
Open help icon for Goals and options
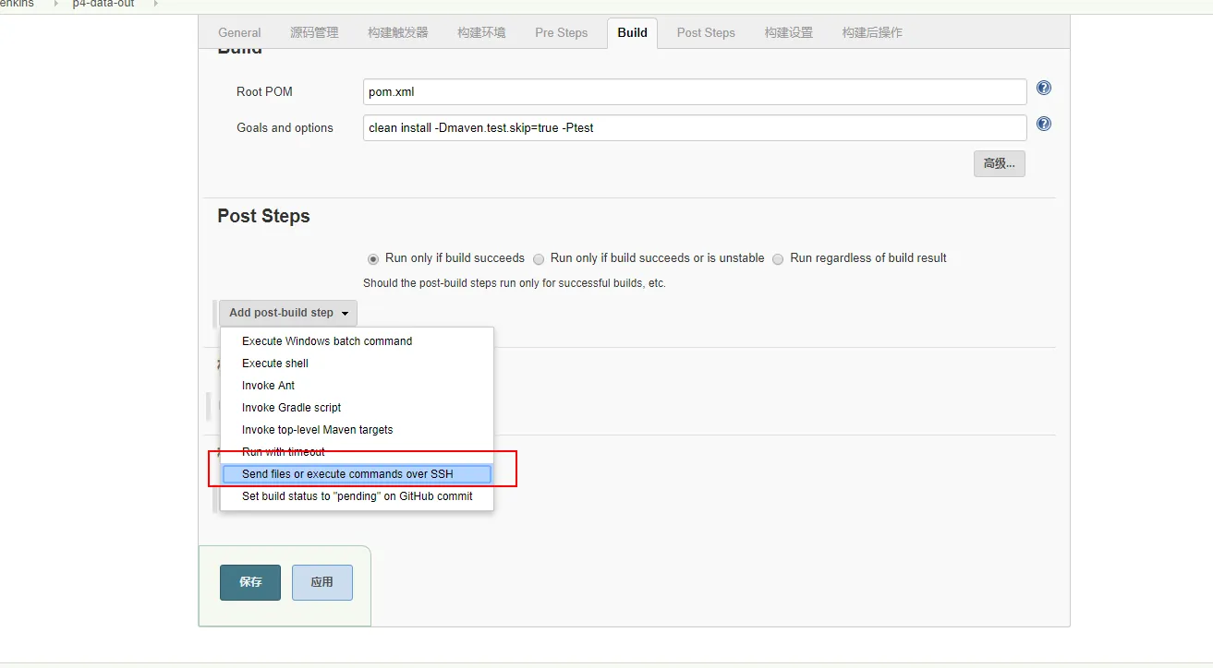tap(1044, 125)
